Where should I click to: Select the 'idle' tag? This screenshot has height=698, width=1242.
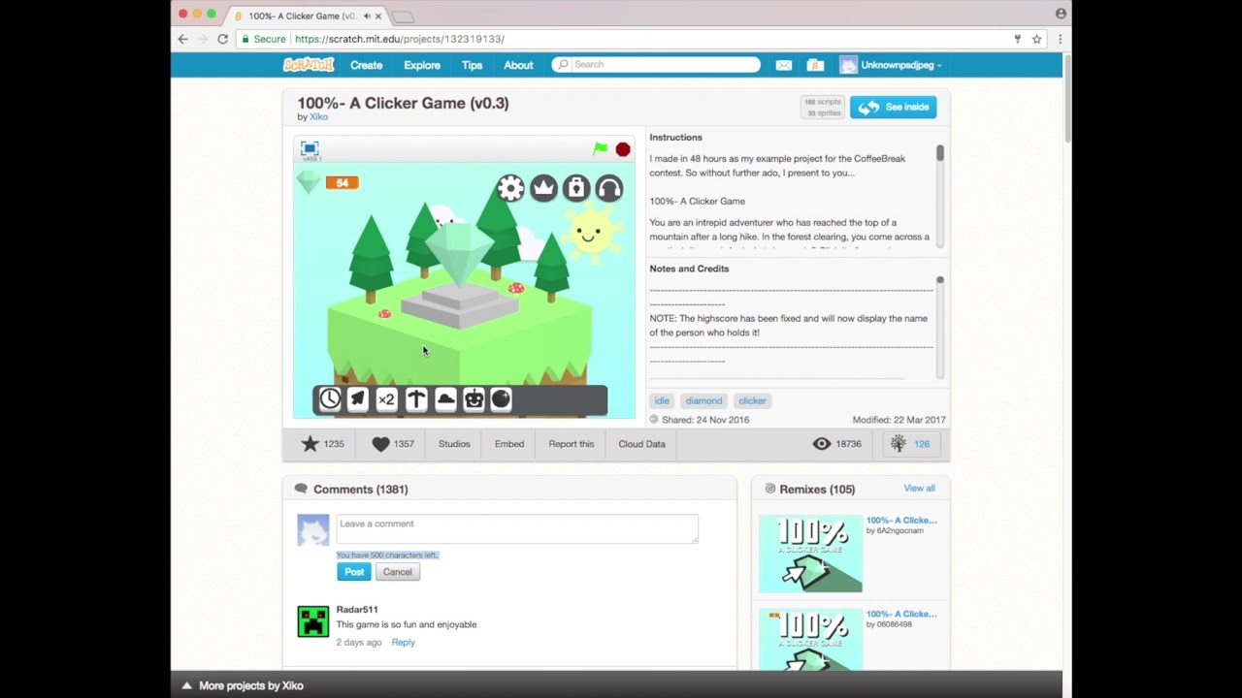tap(662, 400)
